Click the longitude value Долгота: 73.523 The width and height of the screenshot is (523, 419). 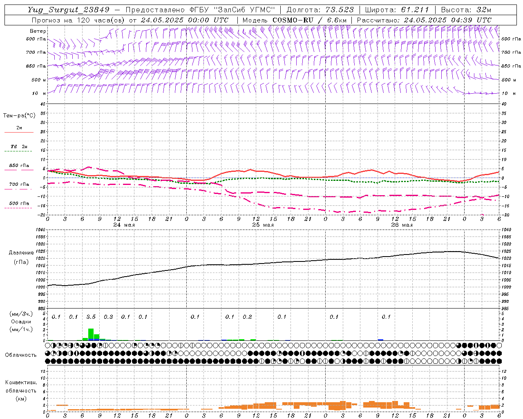pos(320,10)
